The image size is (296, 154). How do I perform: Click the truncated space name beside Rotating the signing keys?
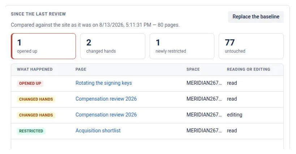point(204,83)
